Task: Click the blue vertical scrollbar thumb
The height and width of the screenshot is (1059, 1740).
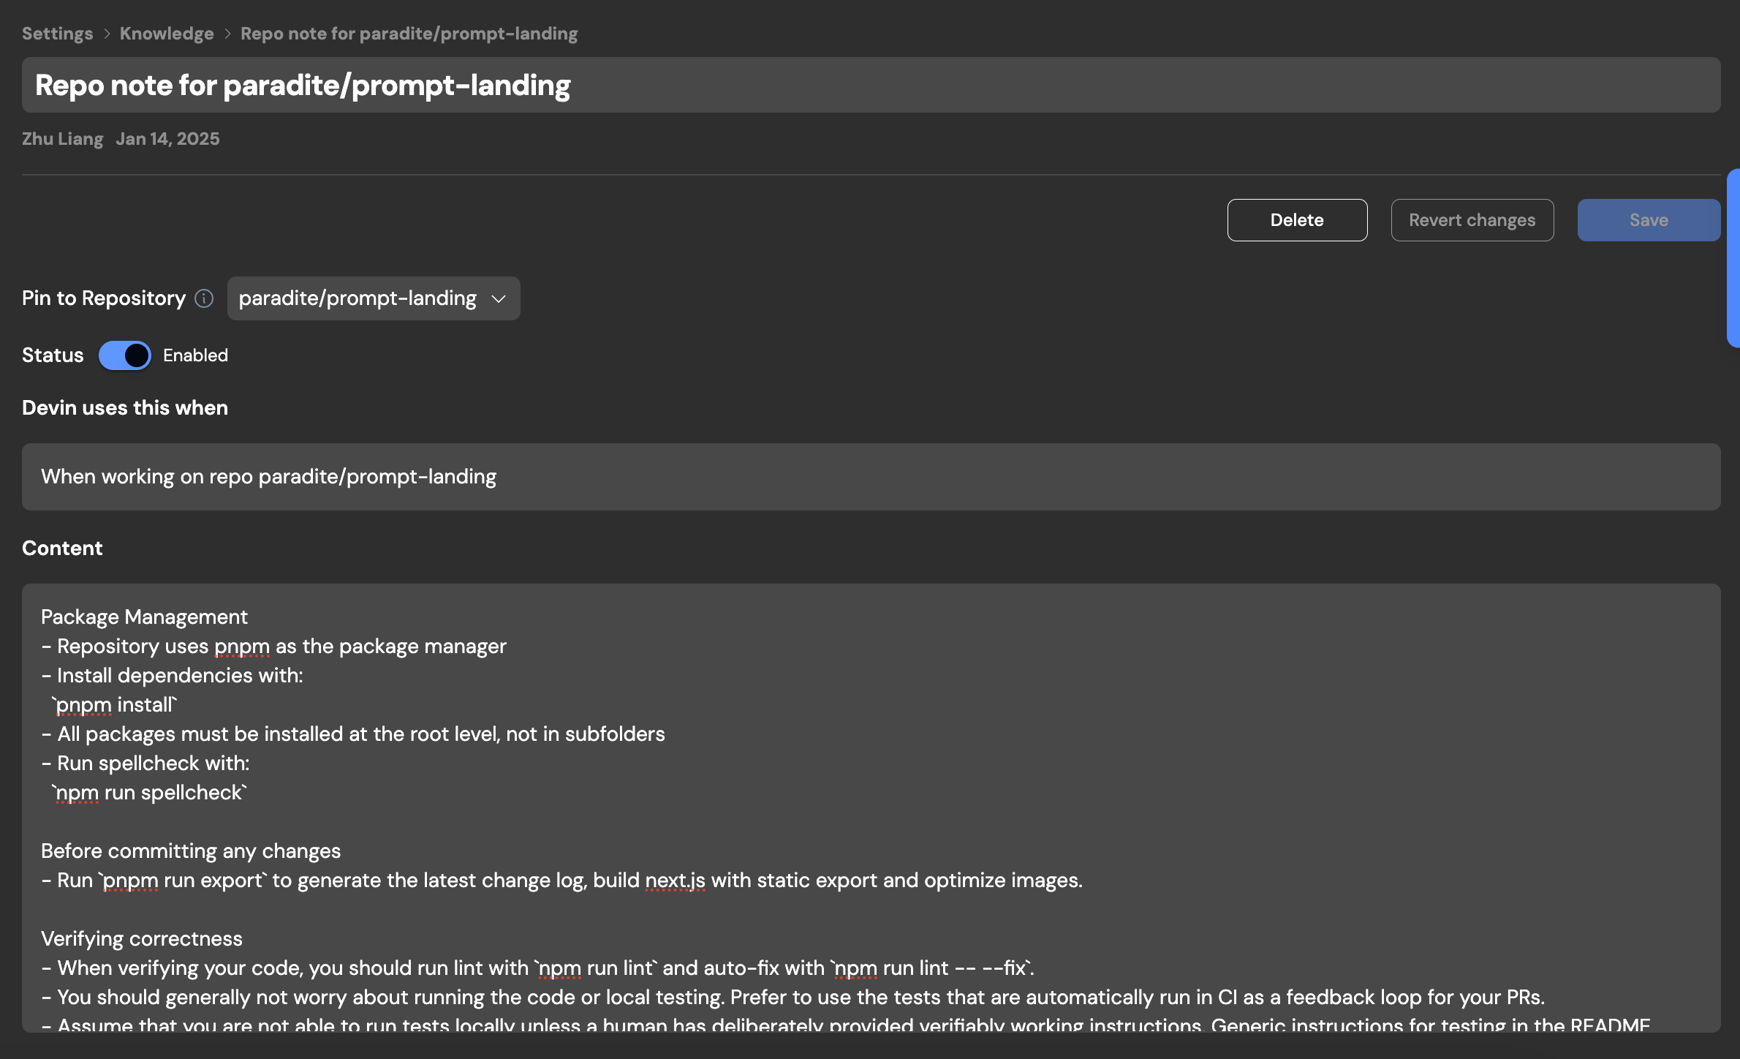Action: [x=1733, y=257]
